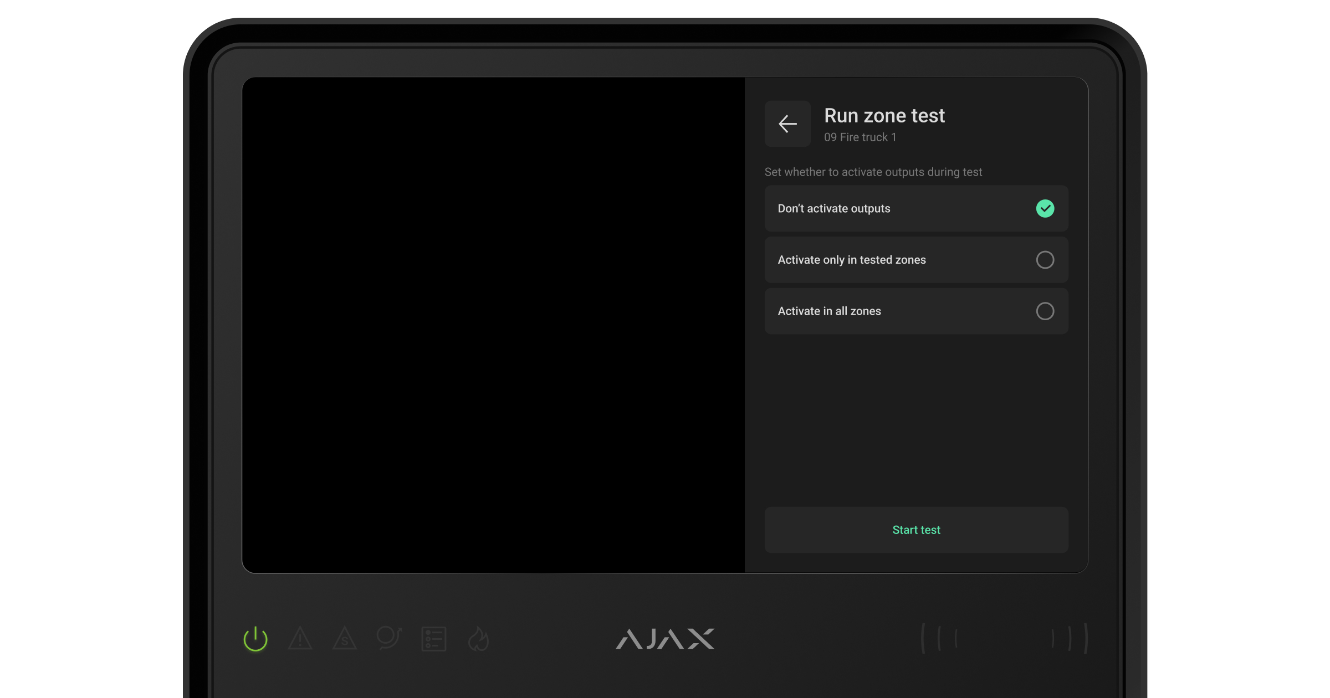Click the empty black display area
The image size is (1330, 698).
click(x=493, y=325)
